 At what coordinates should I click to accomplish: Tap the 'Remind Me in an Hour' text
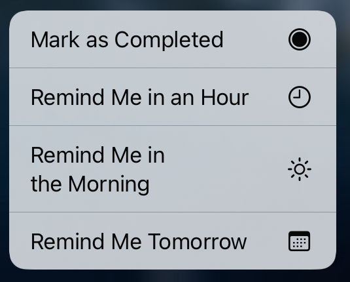(140, 97)
